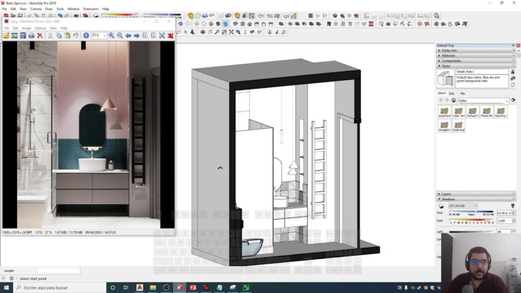Viewport: 521px width, 293px height.
Task: Open the image information icon in IrfanView
Action: pyautogui.click(x=85, y=35)
